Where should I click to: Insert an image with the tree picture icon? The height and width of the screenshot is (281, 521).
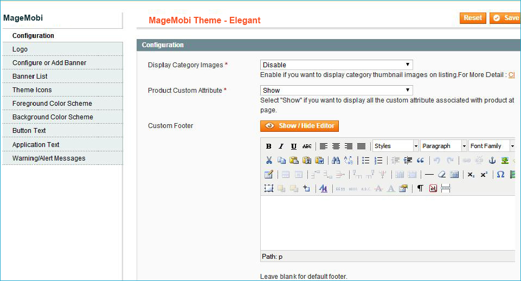coord(505,160)
